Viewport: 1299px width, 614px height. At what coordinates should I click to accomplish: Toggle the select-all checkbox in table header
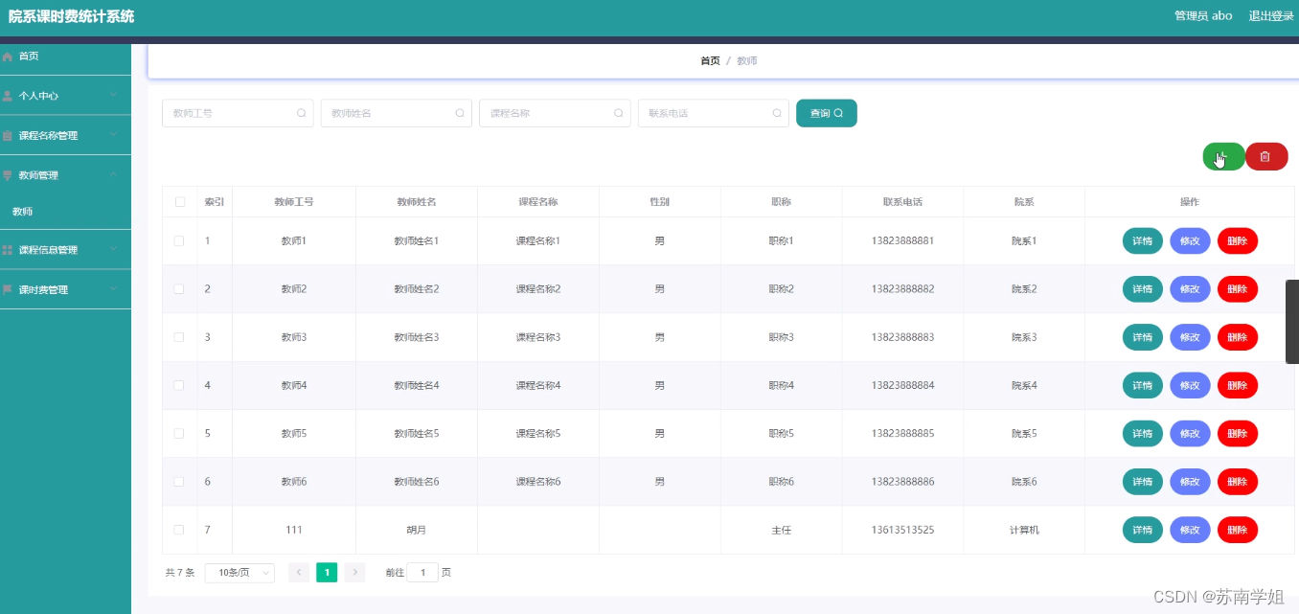[179, 201]
